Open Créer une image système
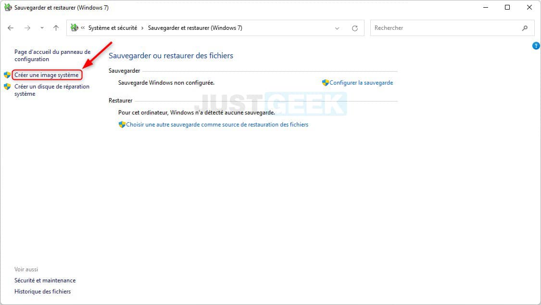This screenshot has width=541, height=305. (x=47, y=75)
